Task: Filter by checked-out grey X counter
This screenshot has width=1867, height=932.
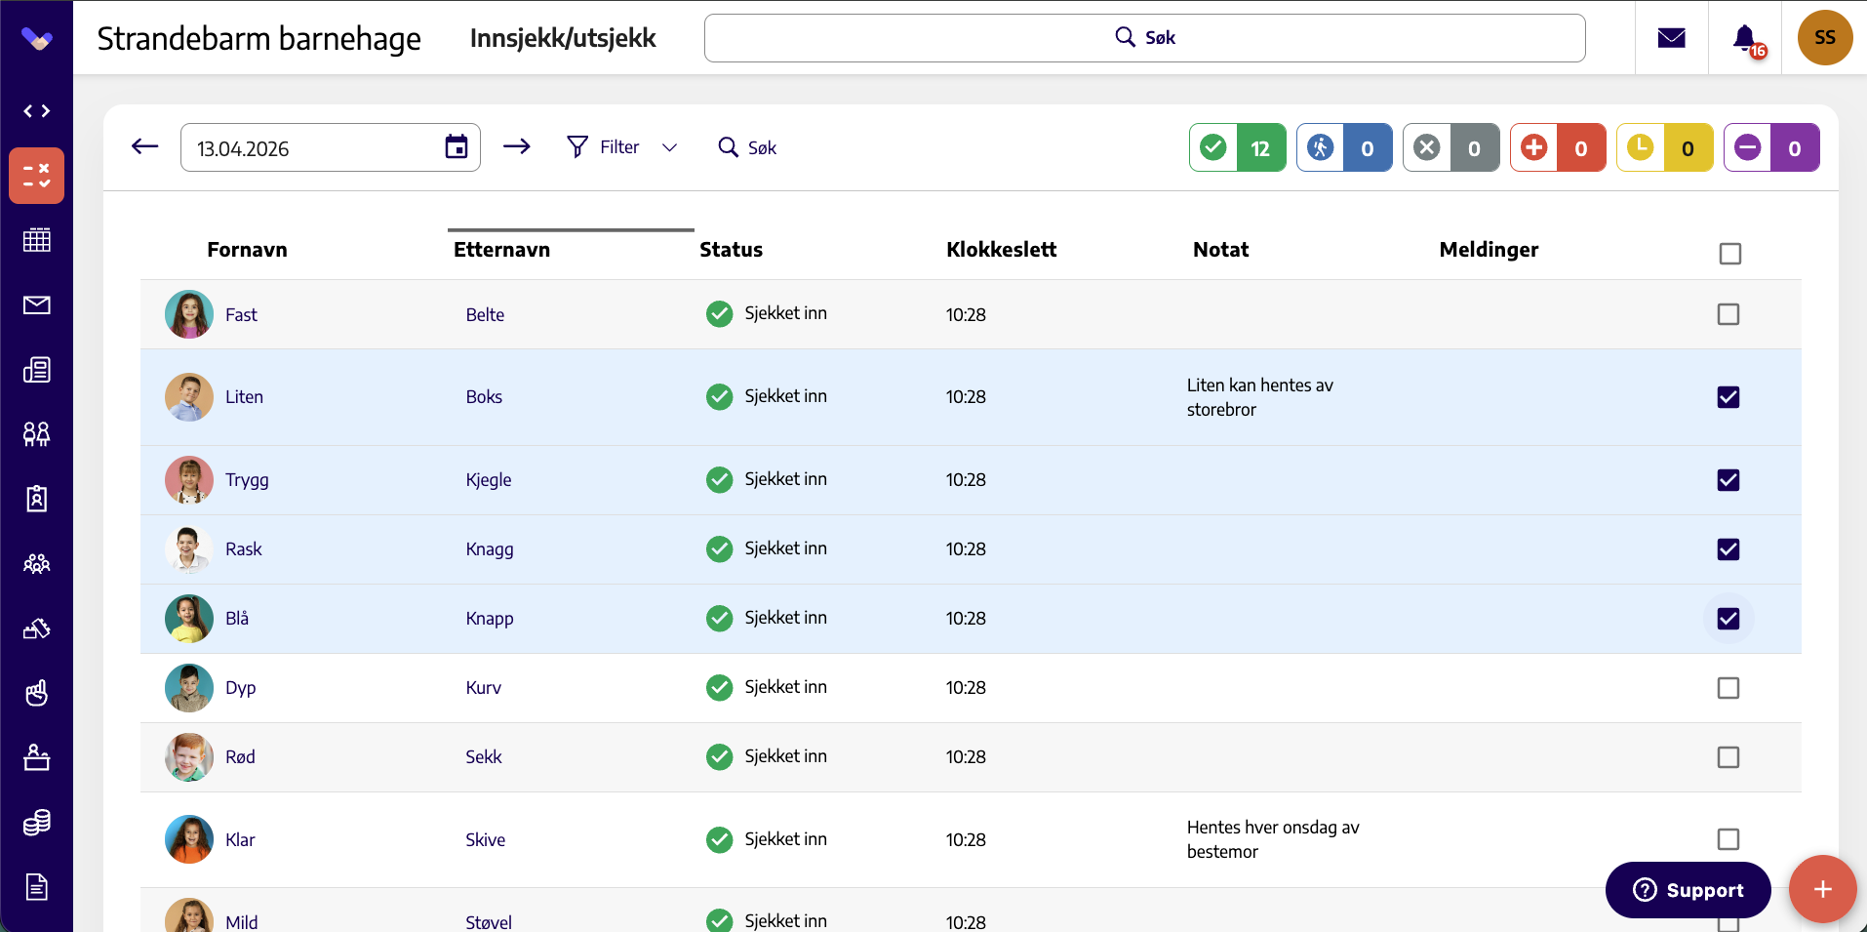Action: 1451,147
